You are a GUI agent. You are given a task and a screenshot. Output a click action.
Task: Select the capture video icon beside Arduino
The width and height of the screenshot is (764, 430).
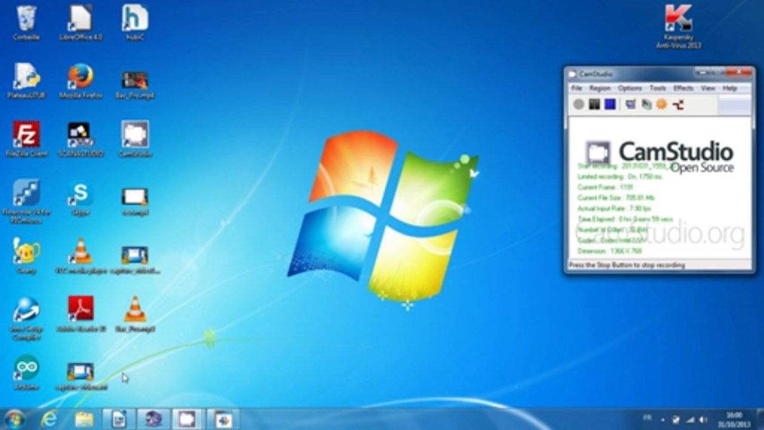point(81,376)
